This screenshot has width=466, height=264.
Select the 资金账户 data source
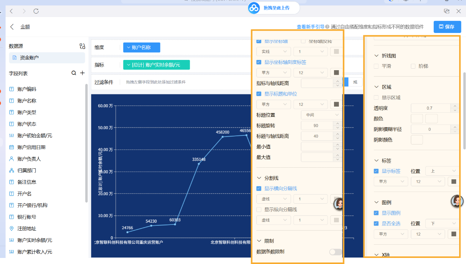tap(47, 58)
